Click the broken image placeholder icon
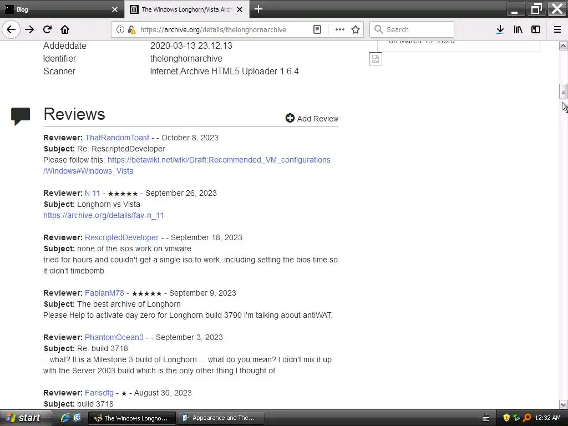The height and width of the screenshot is (426, 568). (376, 59)
